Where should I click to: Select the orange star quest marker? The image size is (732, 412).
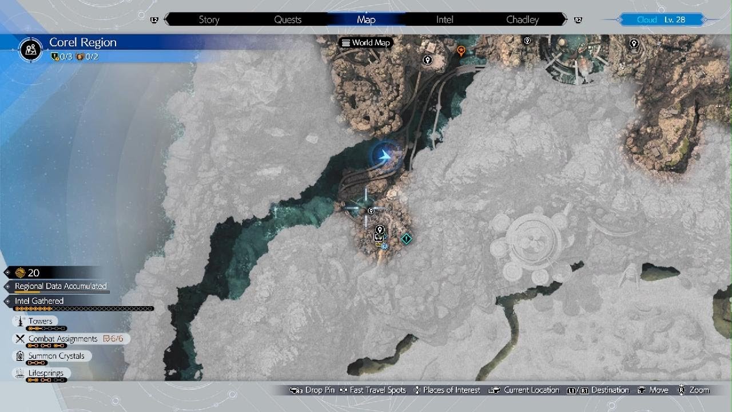[461, 51]
